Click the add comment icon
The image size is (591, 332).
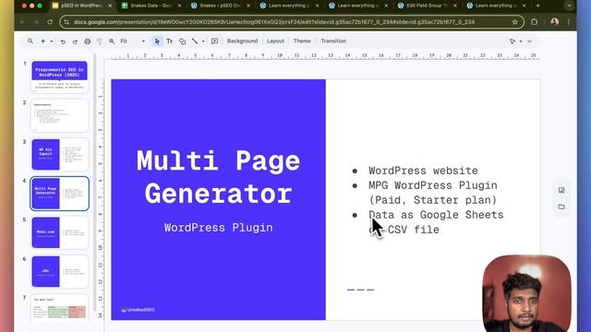[214, 41]
